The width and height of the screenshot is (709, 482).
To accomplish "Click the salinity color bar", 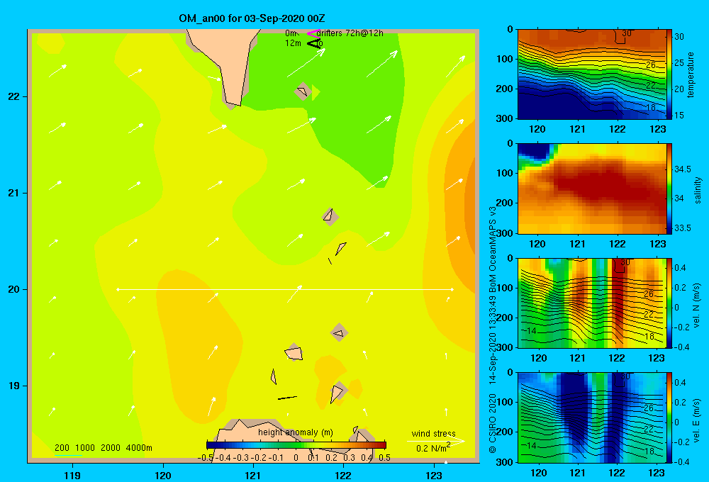I will pyautogui.click(x=669, y=189).
